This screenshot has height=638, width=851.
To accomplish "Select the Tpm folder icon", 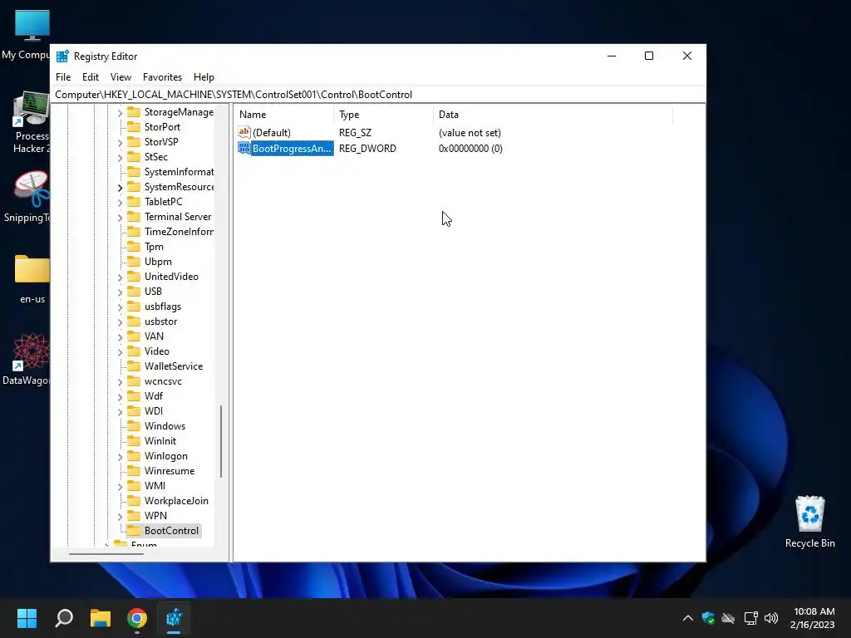I will click(x=134, y=247).
